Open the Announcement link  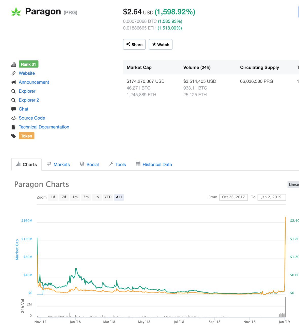[x=34, y=82]
